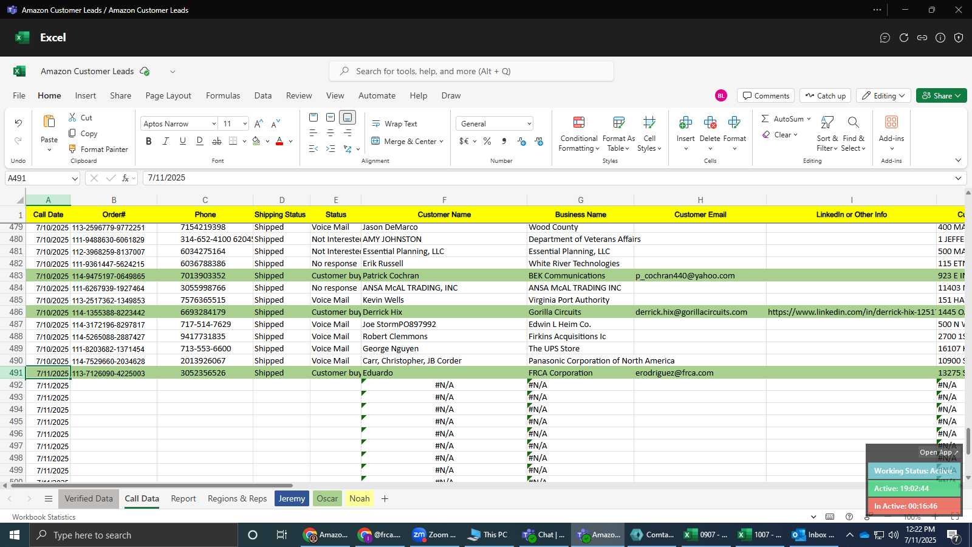
Task: Align text to the left
Action: [x=313, y=132]
